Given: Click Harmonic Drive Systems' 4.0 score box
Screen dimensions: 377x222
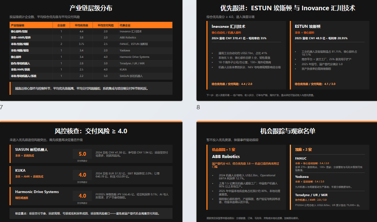Looking at the screenshot, I should pyautogui.click(x=82, y=196).
